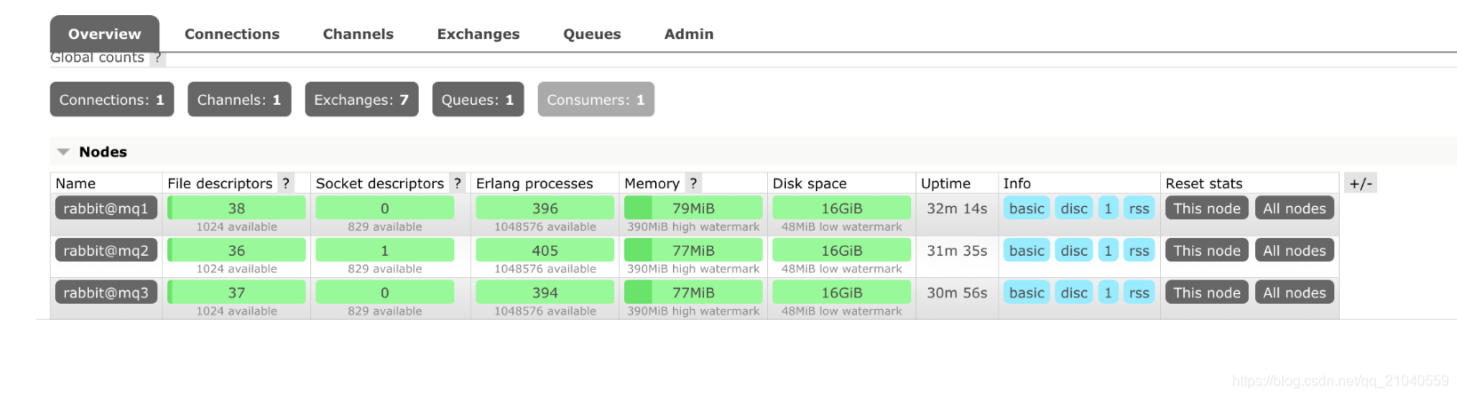Viewport: 1457px width, 397px height.
Task: Open the Connections tab
Action: pos(232,34)
